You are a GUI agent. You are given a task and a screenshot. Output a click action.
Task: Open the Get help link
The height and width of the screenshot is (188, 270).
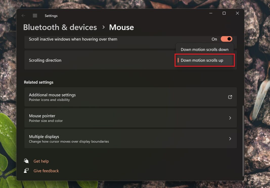tap(41, 161)
